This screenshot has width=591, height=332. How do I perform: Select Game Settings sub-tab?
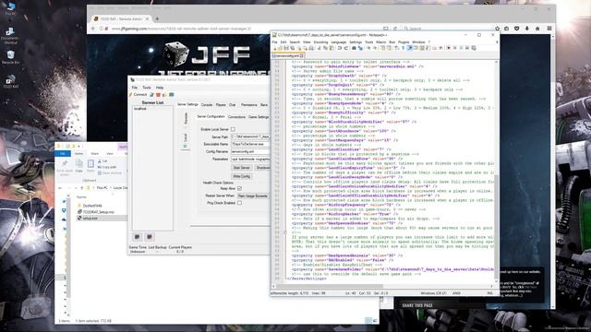(259, 117)
